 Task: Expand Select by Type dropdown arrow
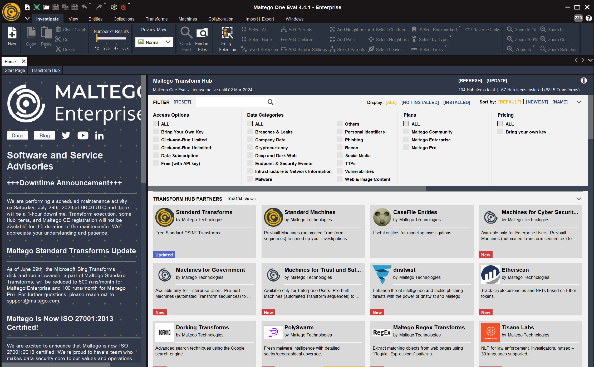click(x=450, y=36)
